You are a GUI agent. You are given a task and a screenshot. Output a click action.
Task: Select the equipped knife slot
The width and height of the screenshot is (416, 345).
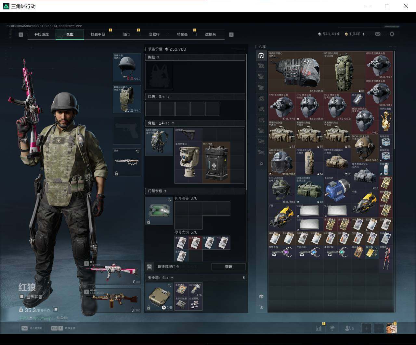click(127, 162)
